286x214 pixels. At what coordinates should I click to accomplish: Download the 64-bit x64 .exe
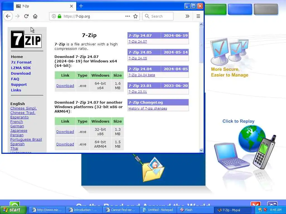[x=65, y=86]
